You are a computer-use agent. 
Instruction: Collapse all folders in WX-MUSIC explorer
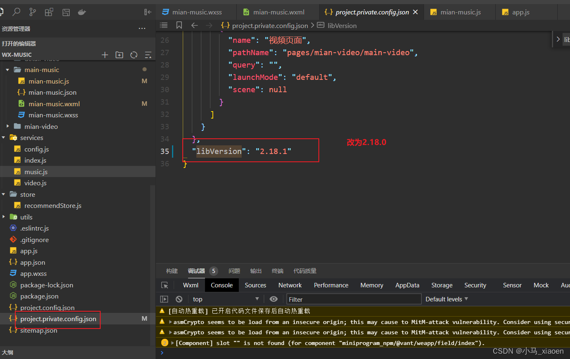click(x=148, y=55)
